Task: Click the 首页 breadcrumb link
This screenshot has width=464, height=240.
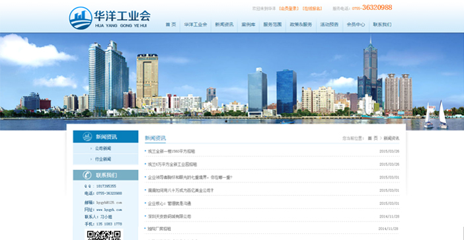Action: click(x=373, y=138)
